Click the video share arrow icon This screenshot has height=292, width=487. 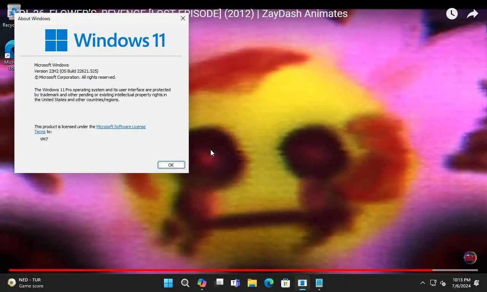pos(472,14)
